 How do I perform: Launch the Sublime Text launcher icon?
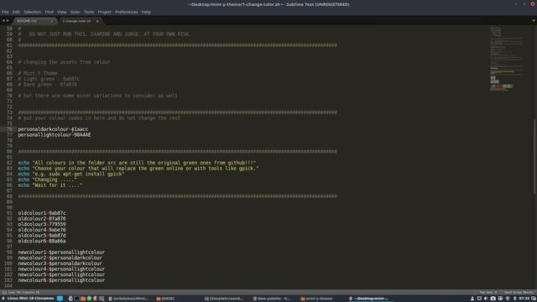(95, 299)
